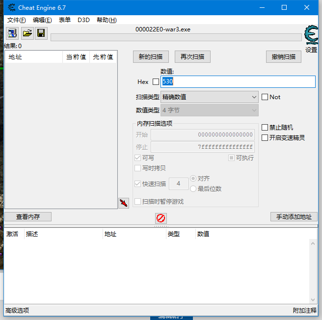322x320 pixels.
Task: Open 高级选项 at the bottom left
Action: [17, 310]
